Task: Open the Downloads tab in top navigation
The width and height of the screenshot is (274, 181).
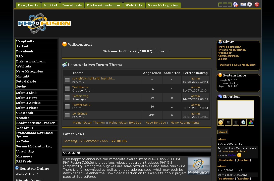Action: pos(72,5)
